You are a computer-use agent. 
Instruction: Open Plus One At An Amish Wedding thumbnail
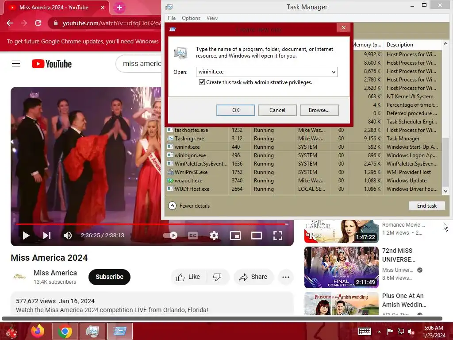(342, 303)
